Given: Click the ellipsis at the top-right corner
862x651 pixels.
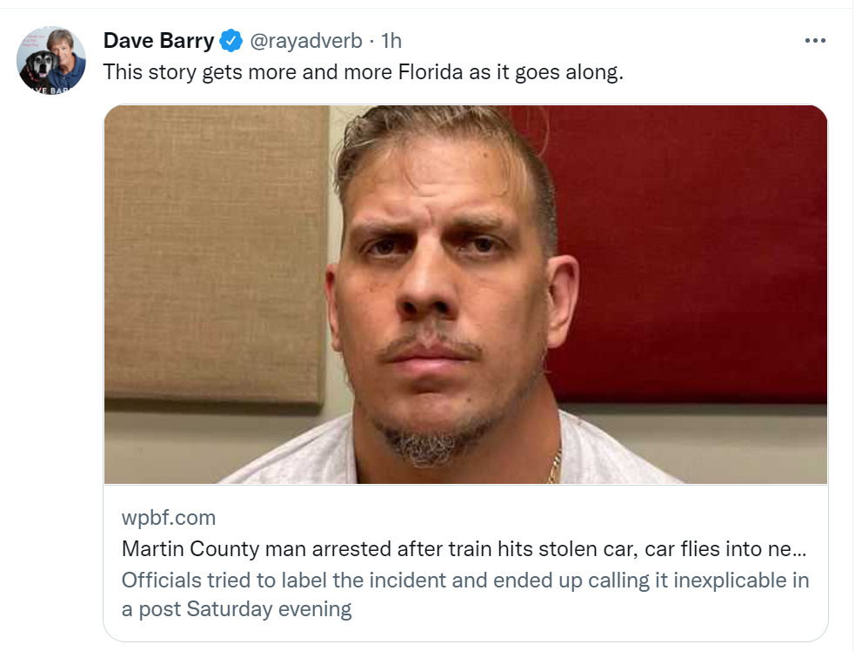Looking at the screenshot, I should pos(816,39).
